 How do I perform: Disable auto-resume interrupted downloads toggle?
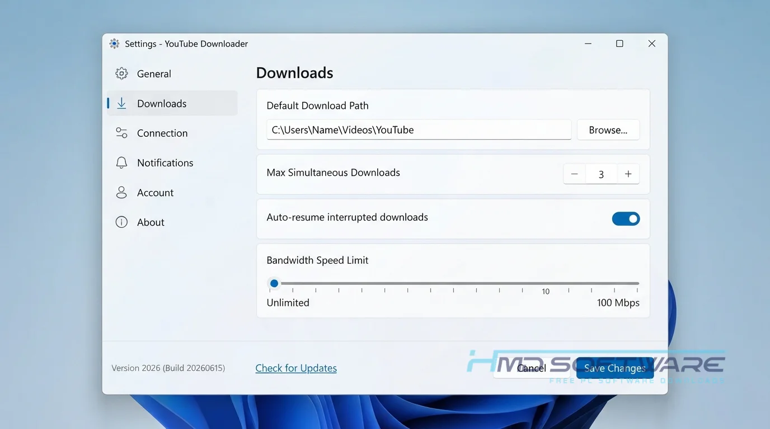[x=626, y=219]
